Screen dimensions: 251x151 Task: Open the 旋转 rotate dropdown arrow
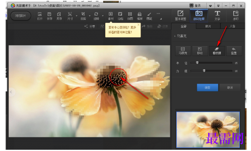coord(103,16)
